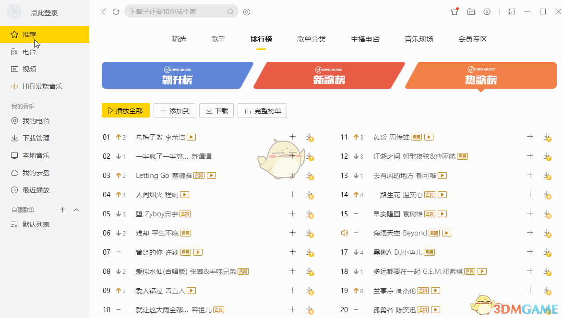Open the settings gear icon
The height and width of the screenshot is (318, 563).
tap(487, 12)
